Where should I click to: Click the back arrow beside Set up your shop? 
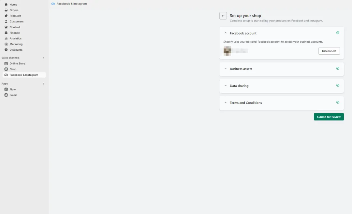tap(223, 16)
